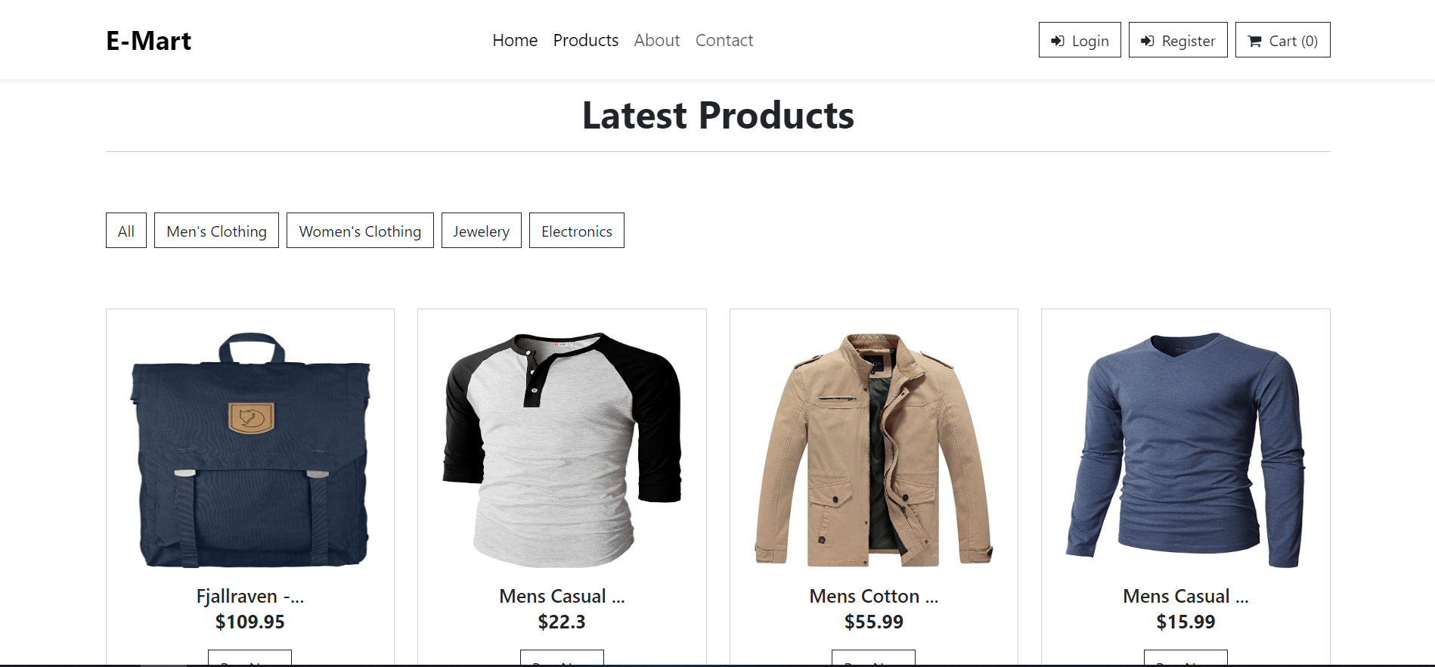
Task: Click the shopping cart icon
Action: tap(1254, 41)
